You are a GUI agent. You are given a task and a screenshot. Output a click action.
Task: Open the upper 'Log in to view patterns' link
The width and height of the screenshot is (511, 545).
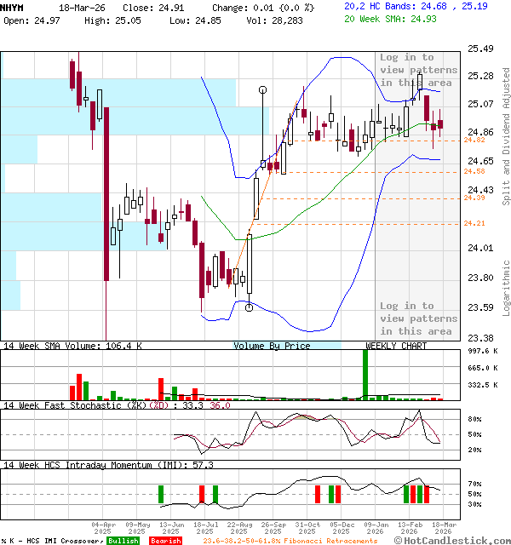tap(418, 70)
